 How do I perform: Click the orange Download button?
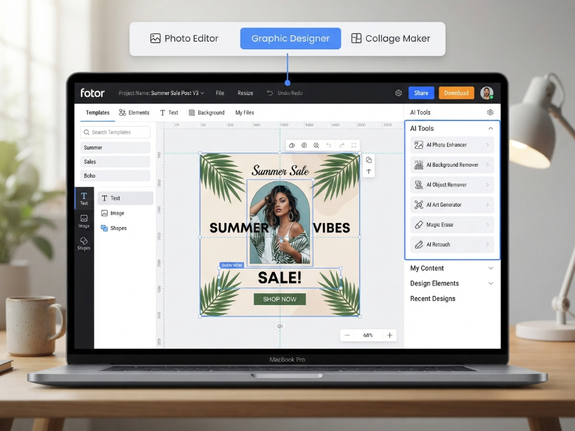[456, 94]
